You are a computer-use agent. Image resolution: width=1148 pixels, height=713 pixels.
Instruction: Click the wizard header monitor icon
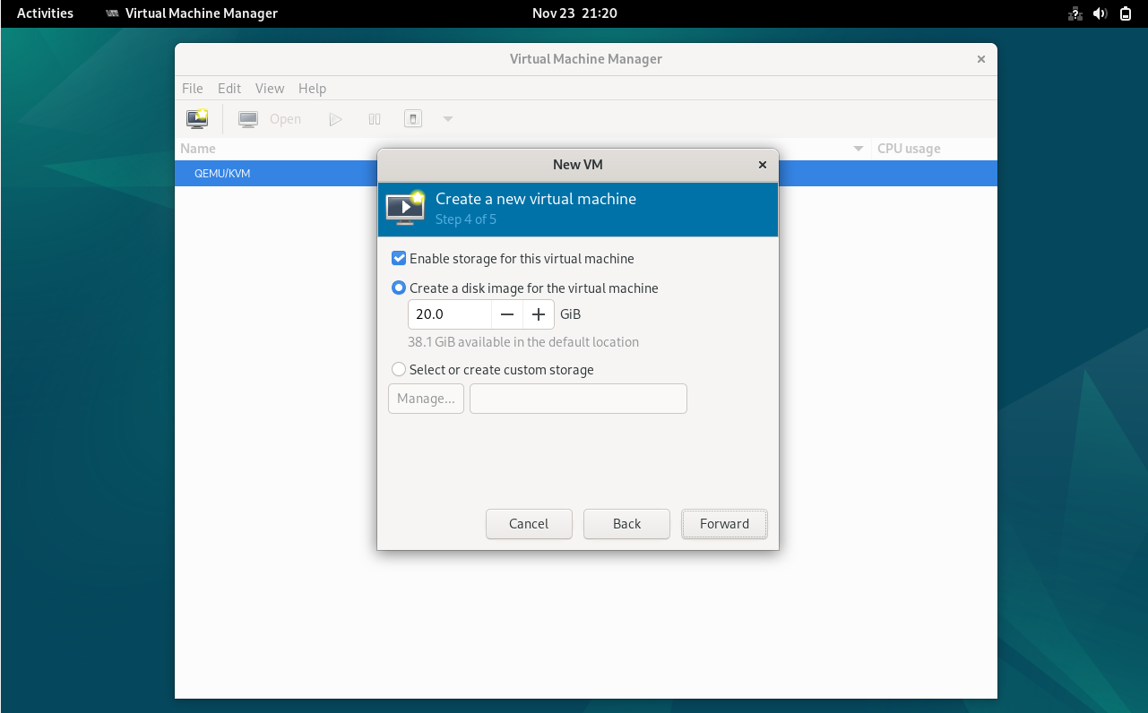click(405, 208)
